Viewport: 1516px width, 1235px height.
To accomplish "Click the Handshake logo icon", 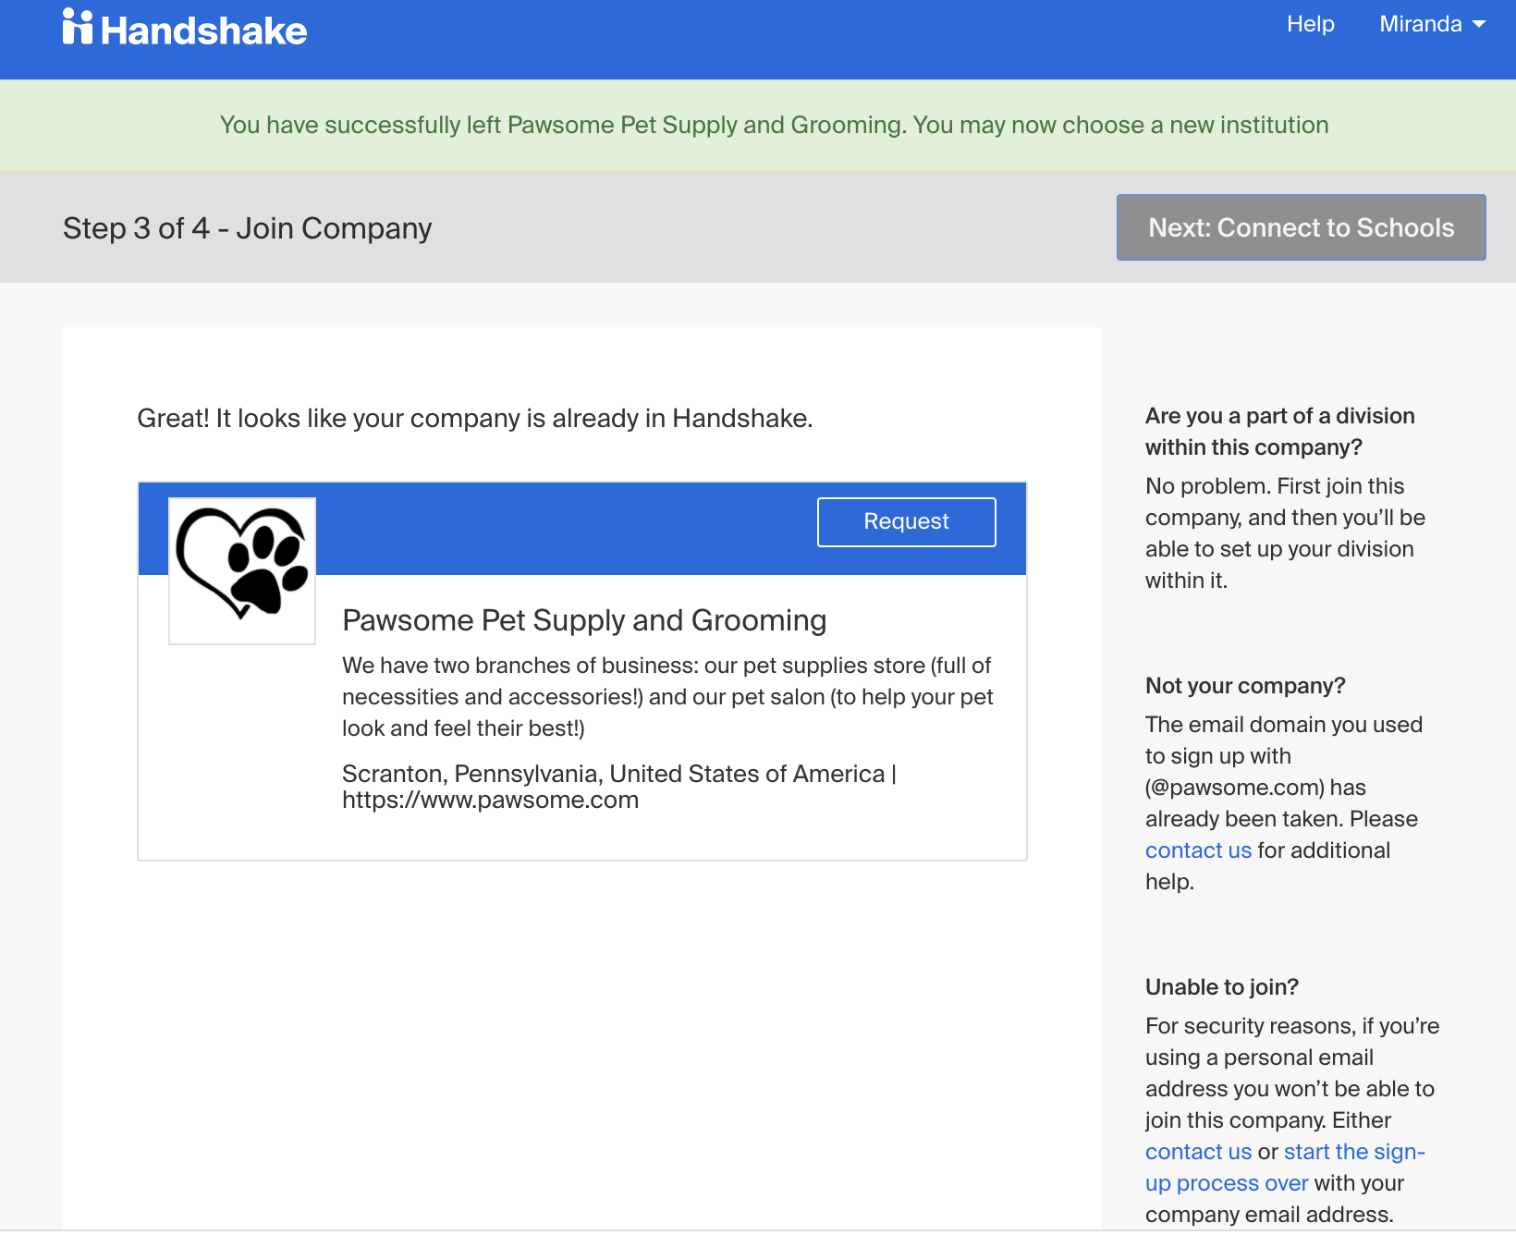I will tap(78, 26).
